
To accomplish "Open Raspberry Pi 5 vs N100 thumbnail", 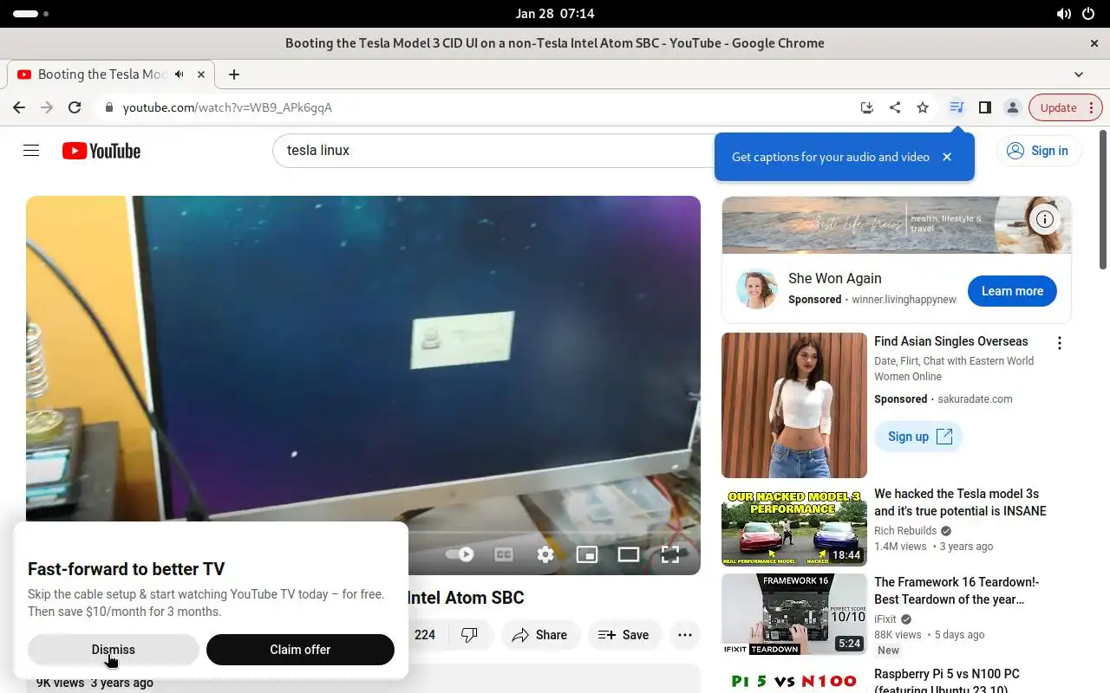I will (794, 679).
